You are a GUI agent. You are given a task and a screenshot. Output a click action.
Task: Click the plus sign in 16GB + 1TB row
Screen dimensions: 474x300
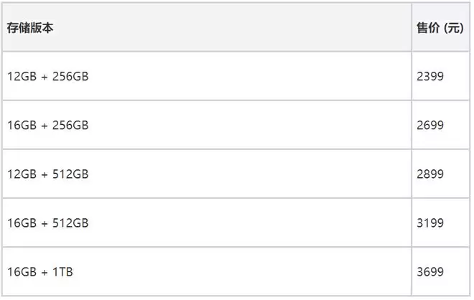click(44, 272)
